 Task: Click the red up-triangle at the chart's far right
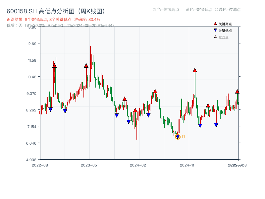[x=238, y=91]
